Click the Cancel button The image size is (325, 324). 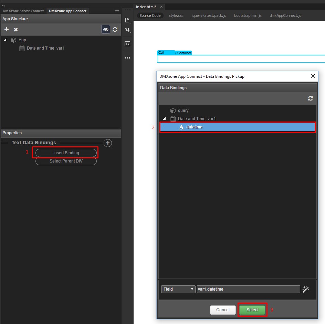click(223, 310)
